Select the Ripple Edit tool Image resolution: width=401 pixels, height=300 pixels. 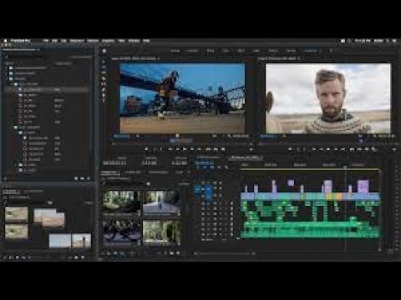(x=104, y=72)
